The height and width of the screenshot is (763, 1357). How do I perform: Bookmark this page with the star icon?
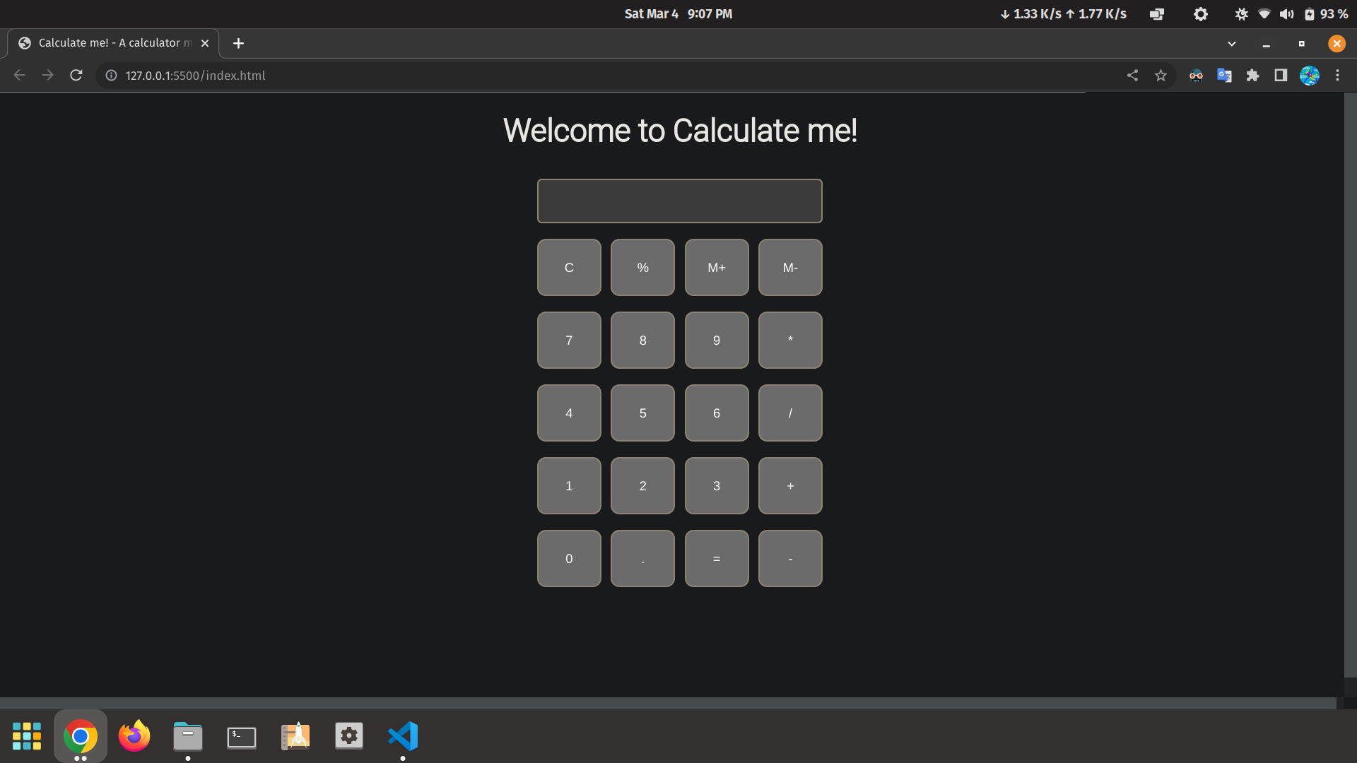pyautogui.click(x=1161, y=76)
